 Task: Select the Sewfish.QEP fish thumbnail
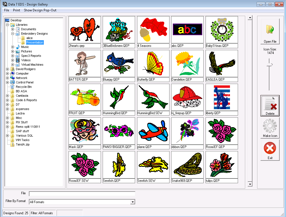click(x=119, y=165)
